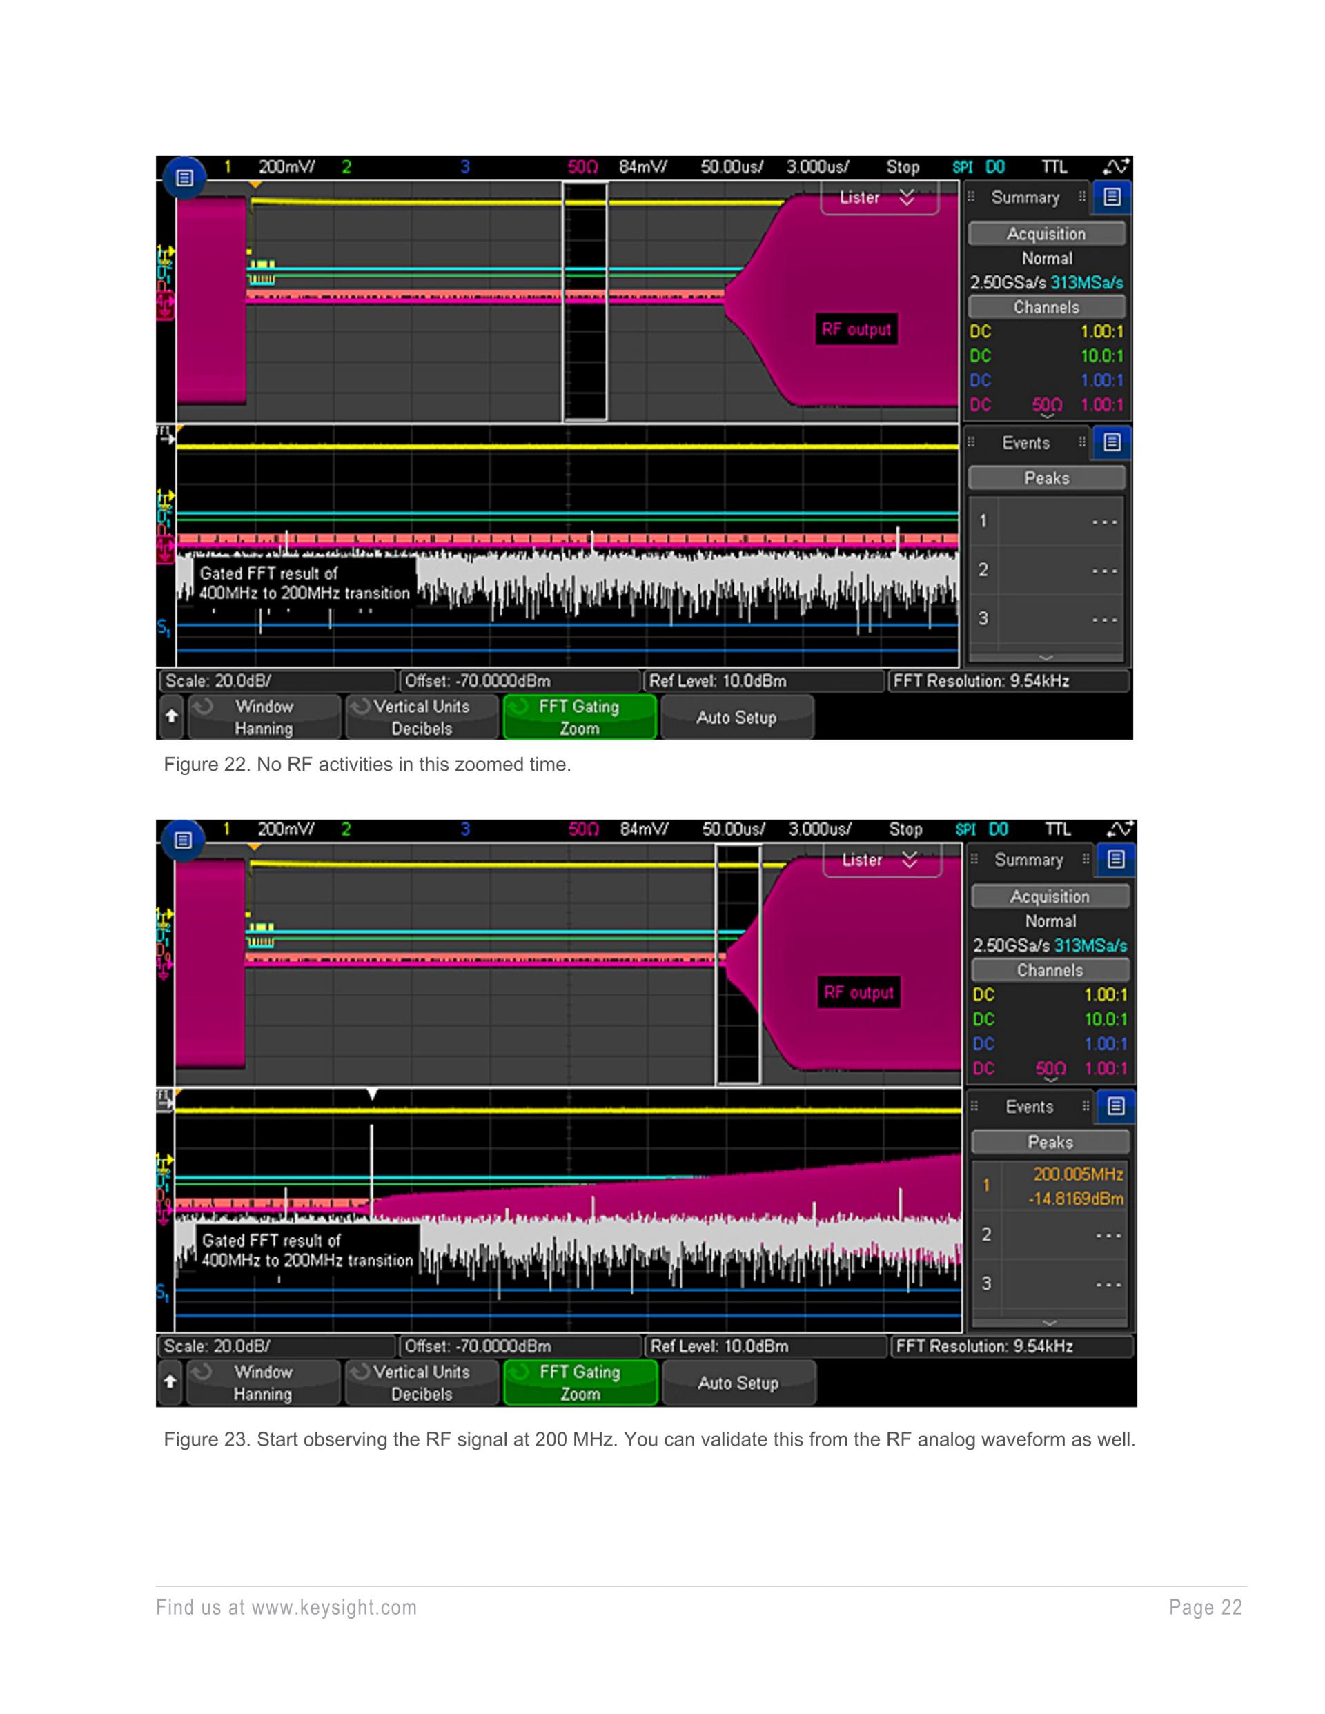Click the Events panel menu icon in top screenshot

pyautogui.click(x=1112, y=442)
